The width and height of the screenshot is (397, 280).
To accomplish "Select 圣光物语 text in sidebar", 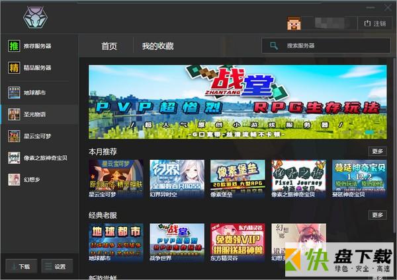I will 34,114.
